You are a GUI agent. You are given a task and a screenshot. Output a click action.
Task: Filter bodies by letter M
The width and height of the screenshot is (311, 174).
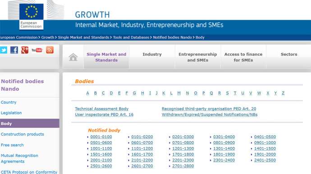[x=179, y=93]
